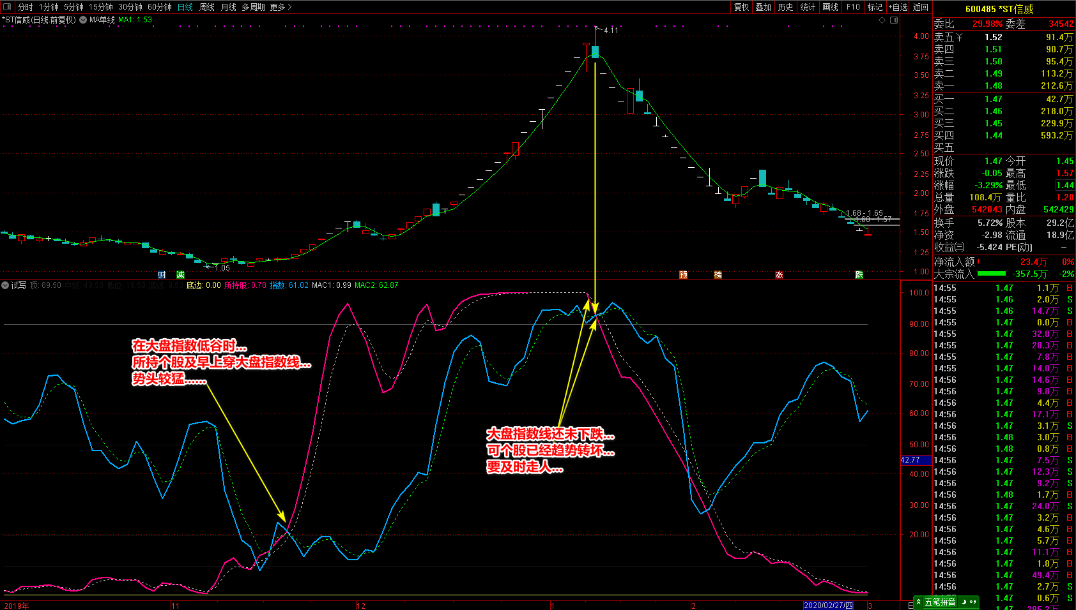Viewport: 1076px width, 610px height.
Task: Click the 委比 29.98% value
Action: (987, 24)
